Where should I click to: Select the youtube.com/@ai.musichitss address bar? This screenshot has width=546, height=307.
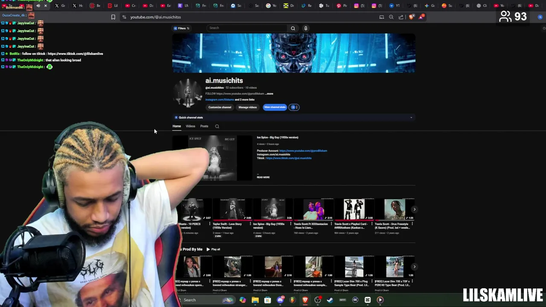pyautogui.click(x=156, y=17)
